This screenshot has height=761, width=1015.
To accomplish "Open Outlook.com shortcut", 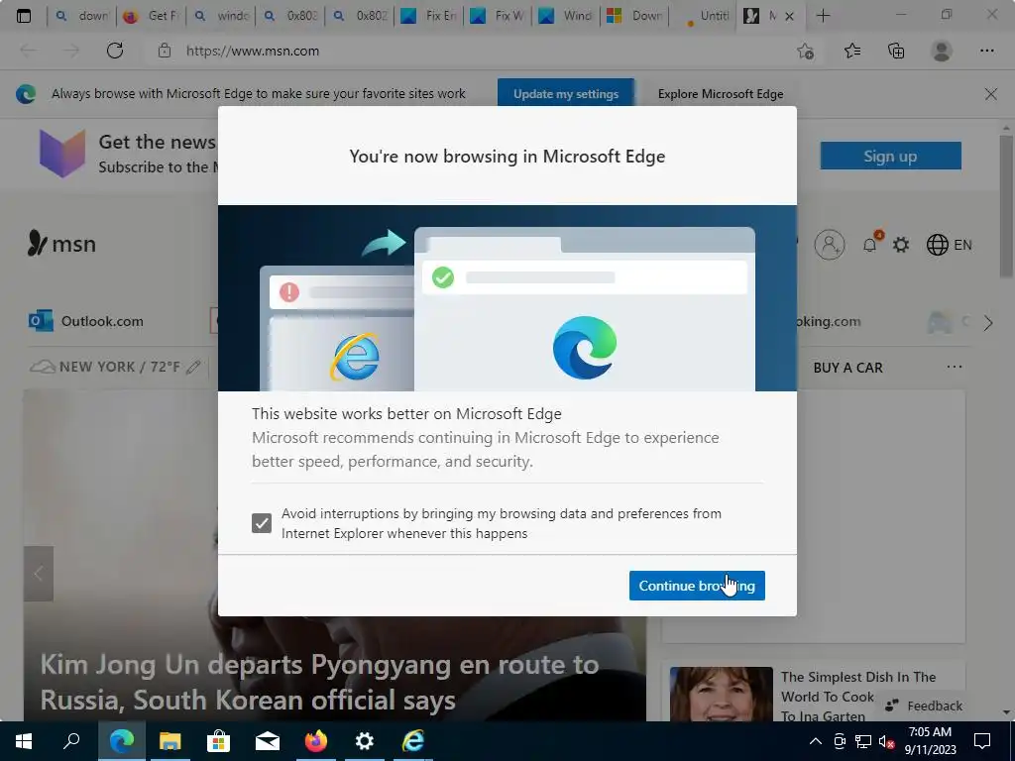I will pyautogui.click(x=86, y=321).
